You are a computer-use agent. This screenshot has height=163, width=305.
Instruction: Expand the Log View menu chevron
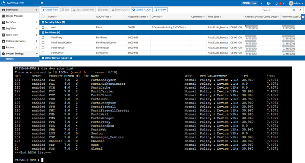[37, 29]
